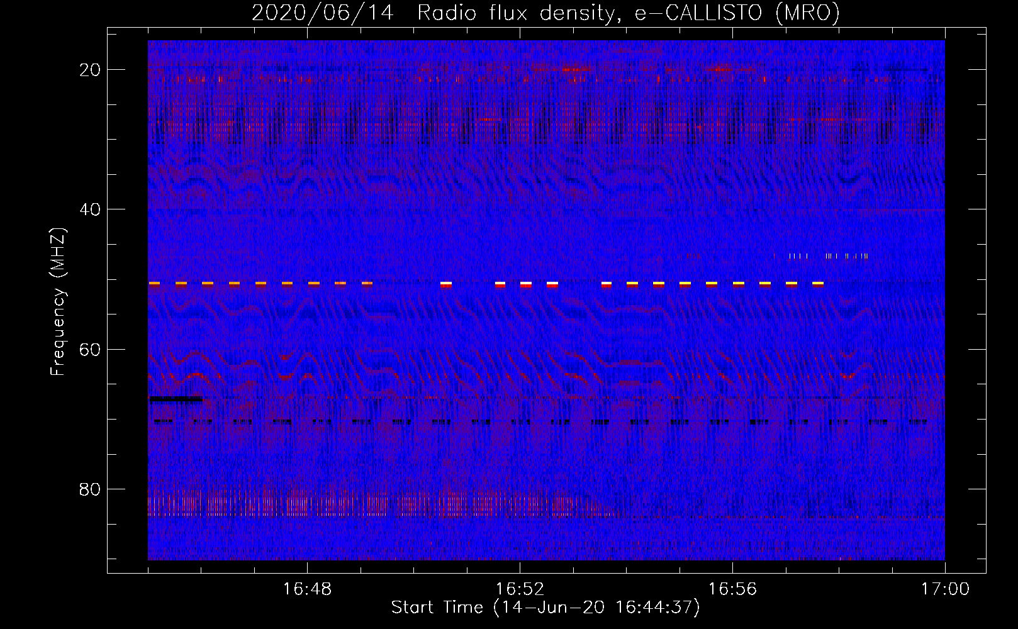Click the solid black bar near 67 MHz

point(176,399)
